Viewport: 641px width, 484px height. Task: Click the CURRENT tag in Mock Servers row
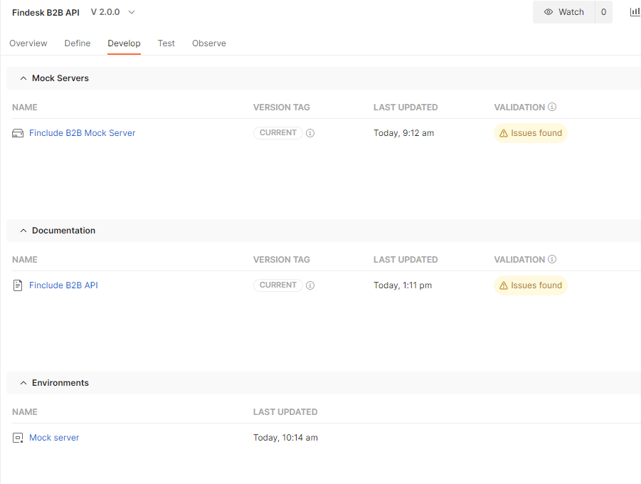pos(278,133)
